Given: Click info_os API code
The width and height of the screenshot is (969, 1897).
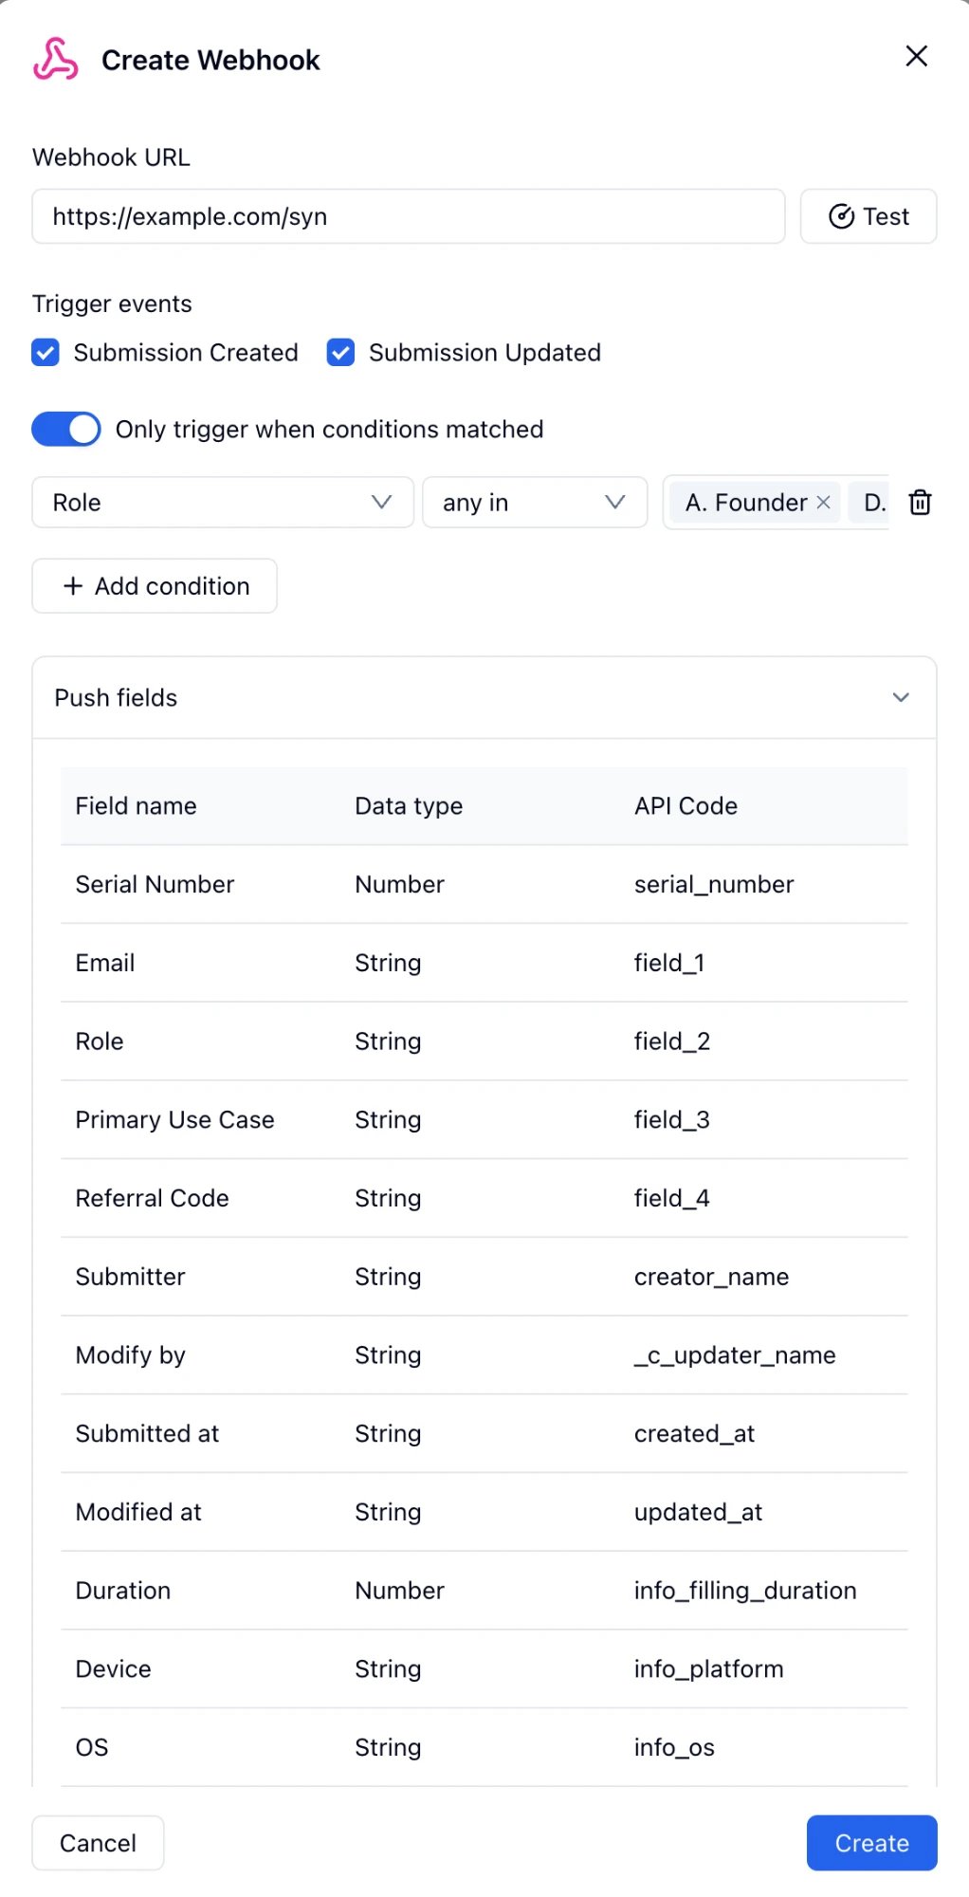Looking at the screenshot, I should [x=674, y=1747].
